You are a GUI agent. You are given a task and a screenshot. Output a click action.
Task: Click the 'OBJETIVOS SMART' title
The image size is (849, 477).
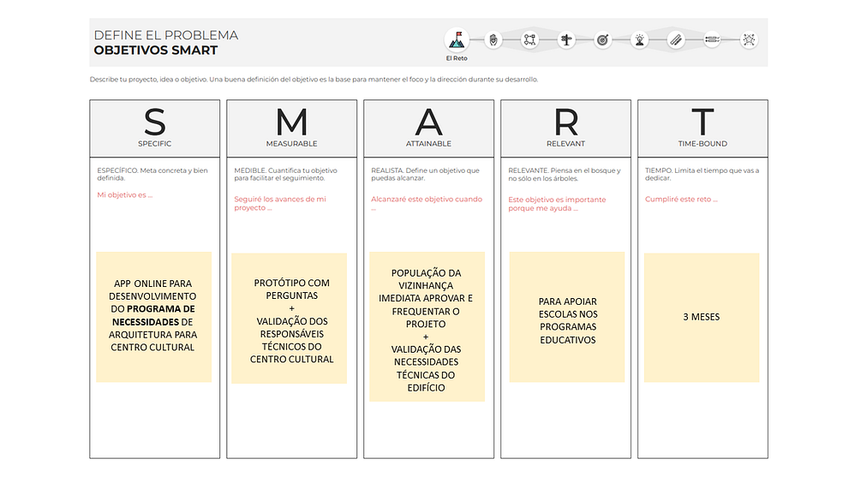click(x=155, y=51)
